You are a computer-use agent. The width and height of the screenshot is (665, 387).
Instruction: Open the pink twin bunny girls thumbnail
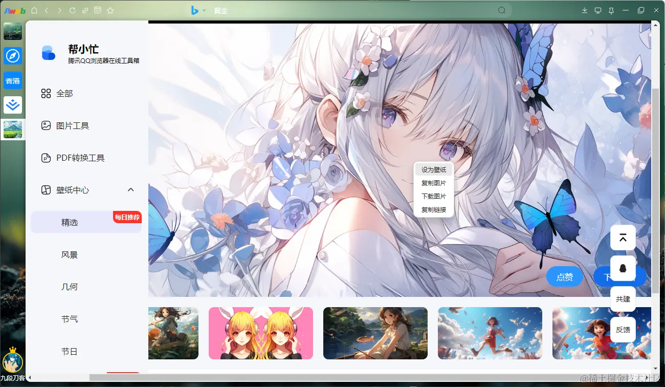tap(261, 333)
